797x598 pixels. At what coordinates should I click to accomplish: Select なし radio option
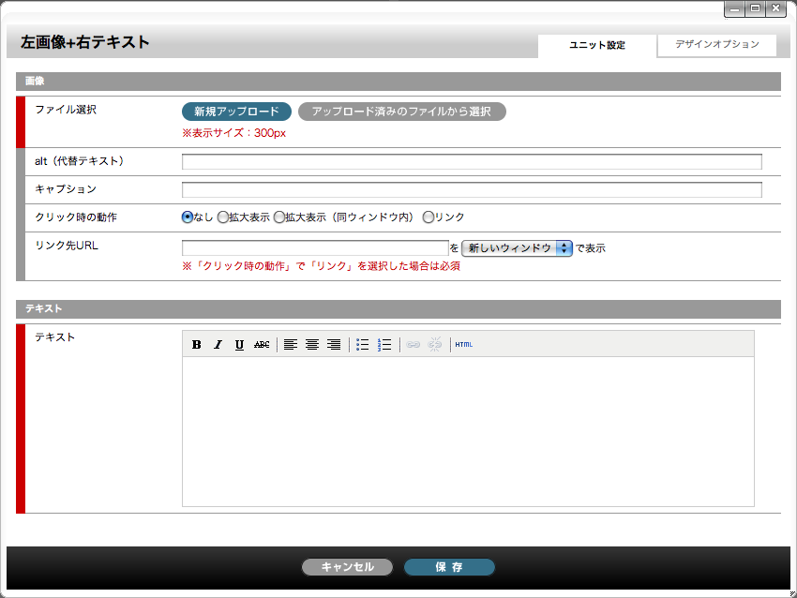(187, 217)
